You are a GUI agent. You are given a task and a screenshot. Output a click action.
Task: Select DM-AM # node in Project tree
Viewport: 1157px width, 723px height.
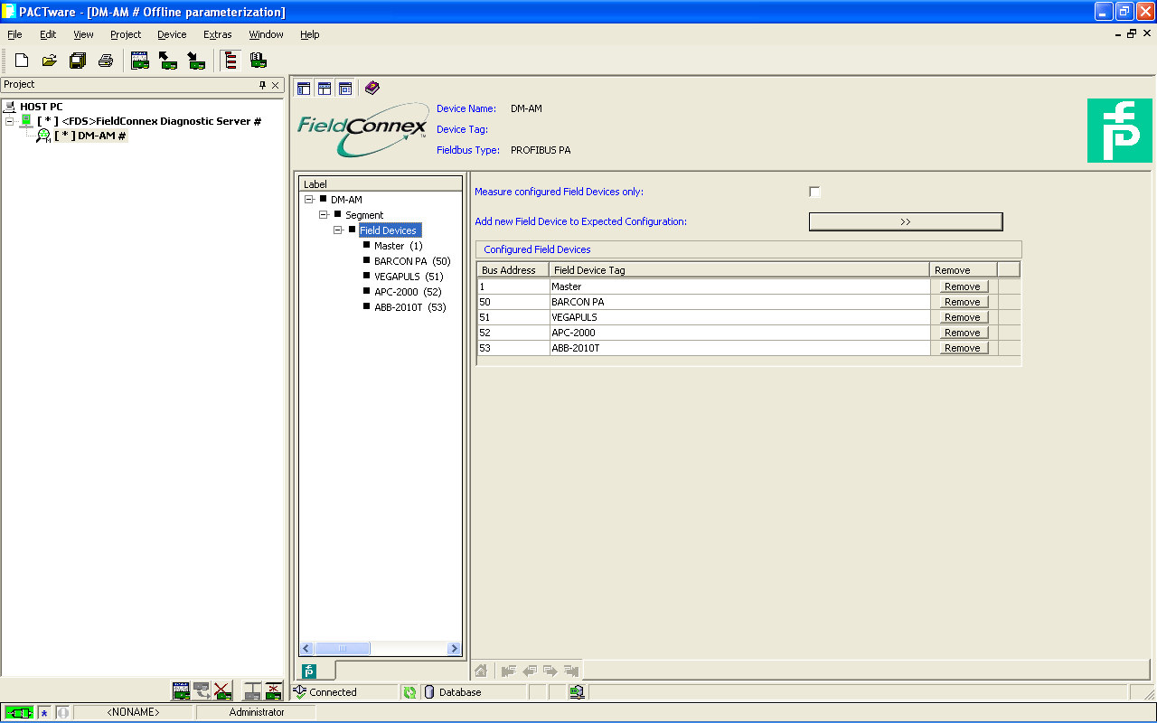tap(89, 136)
